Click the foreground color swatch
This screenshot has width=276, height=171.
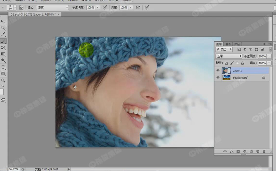[x=2, y=91]
